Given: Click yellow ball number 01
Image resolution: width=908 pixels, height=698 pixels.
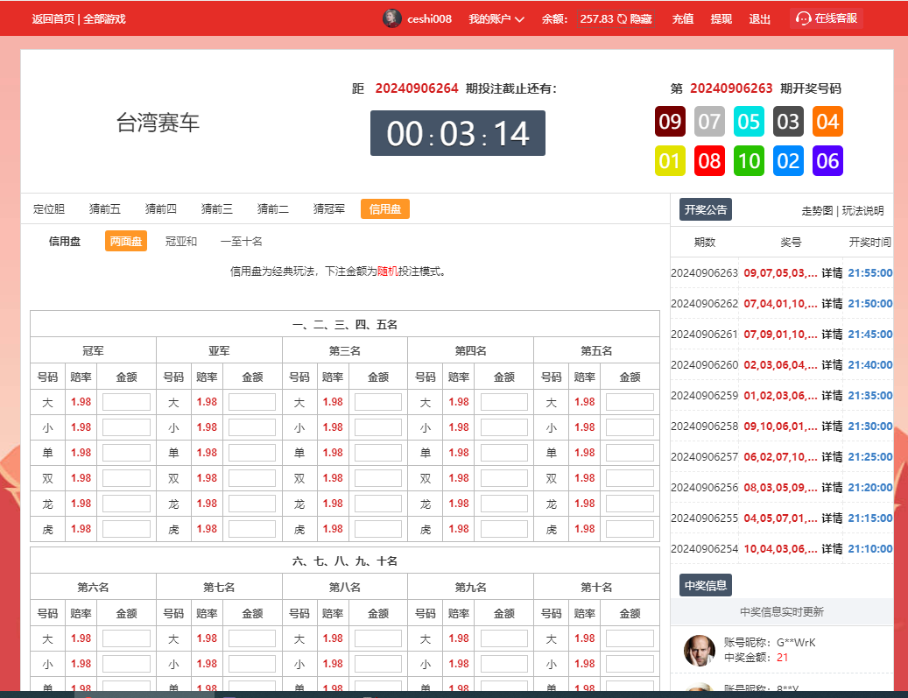Looking at the screenshot, I should click(x=670, y=160).
